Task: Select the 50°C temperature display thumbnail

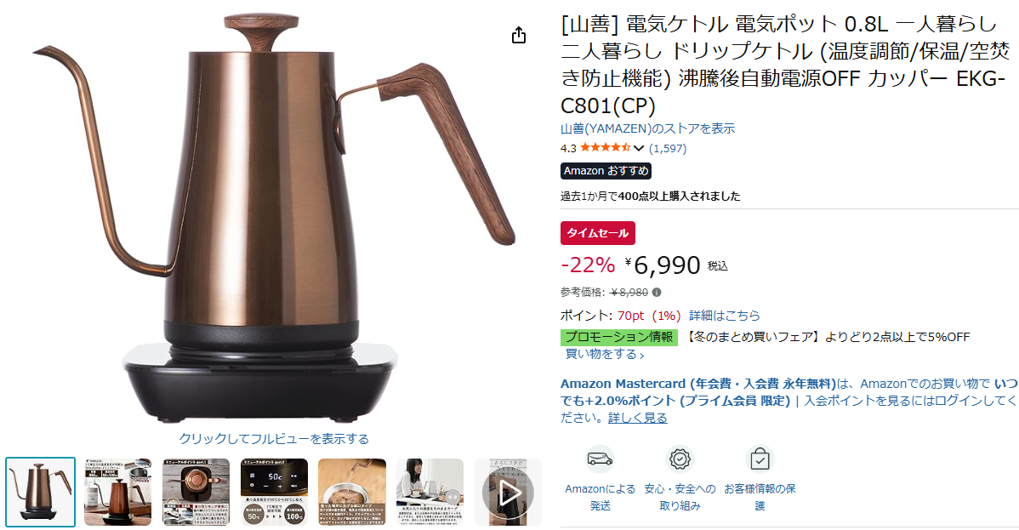Action: click(274, 493)
